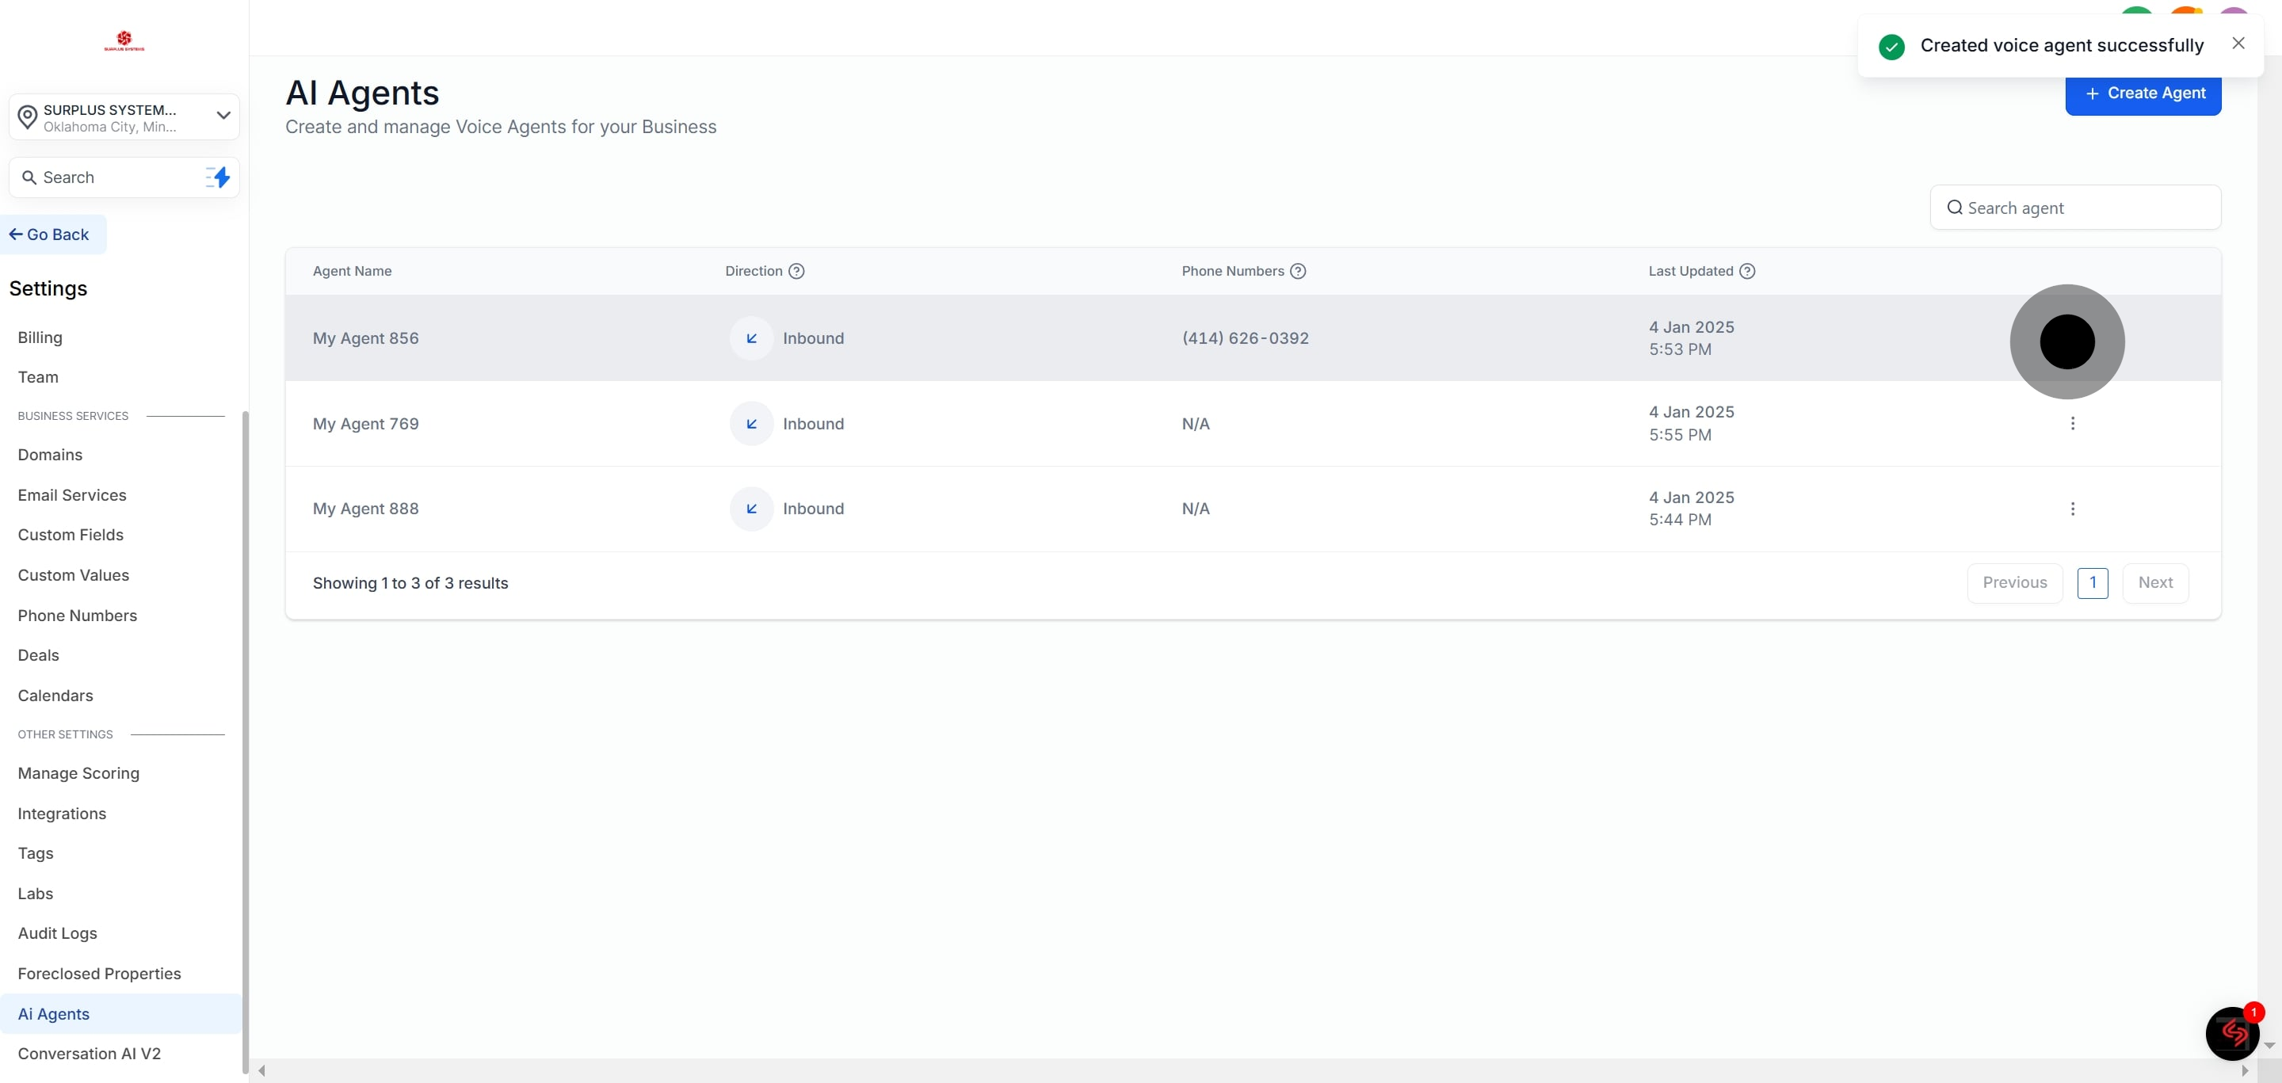Click the Last Updated help icon

(x=1747, y=271)
